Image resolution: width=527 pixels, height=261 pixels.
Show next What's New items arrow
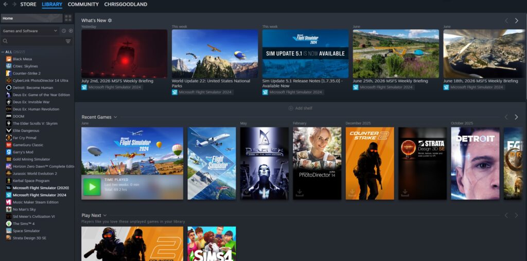pyautogui.click(x=517, y=21)
